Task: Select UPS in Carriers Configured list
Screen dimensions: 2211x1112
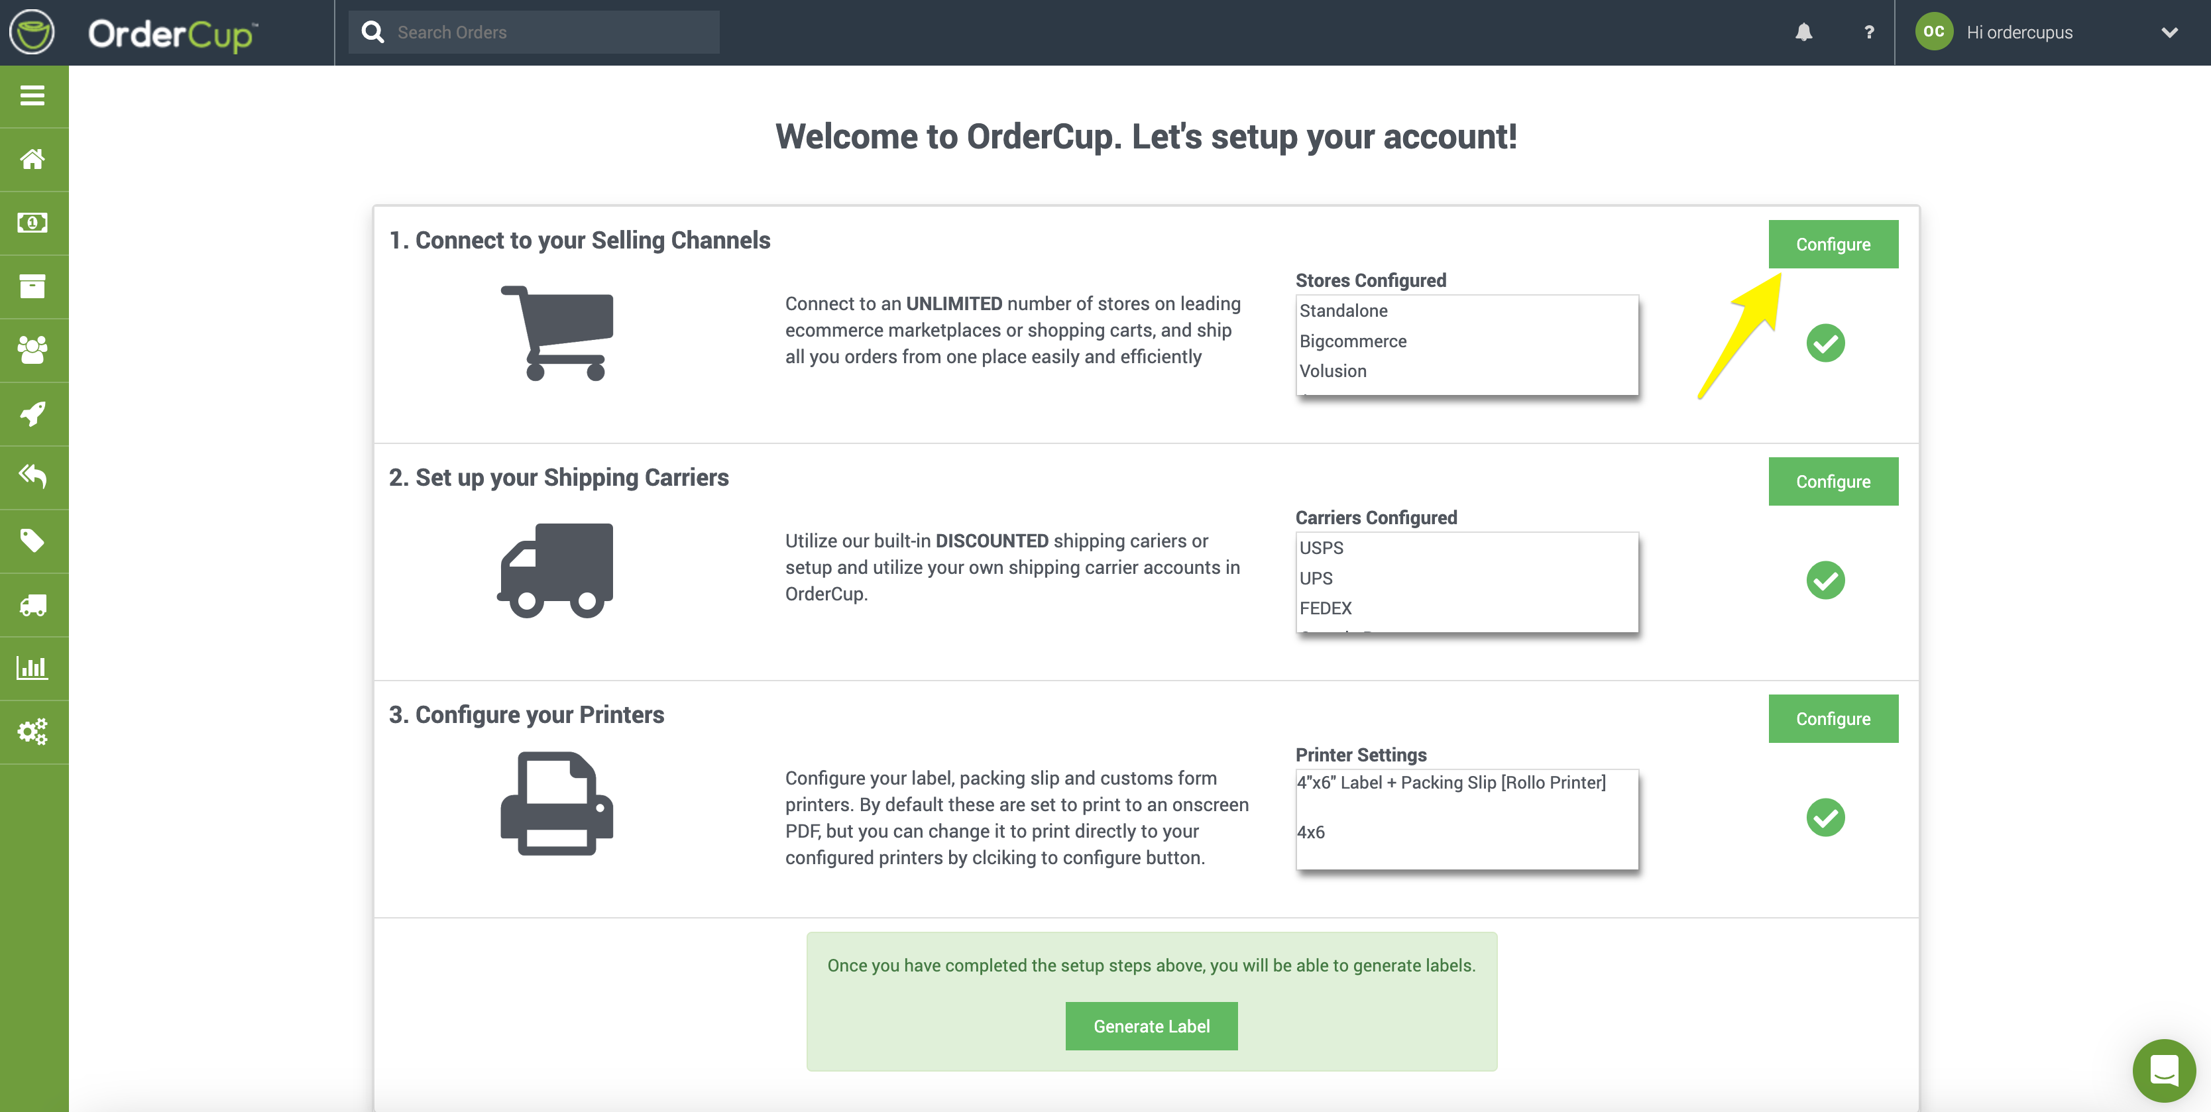Action: [1316, 579]
